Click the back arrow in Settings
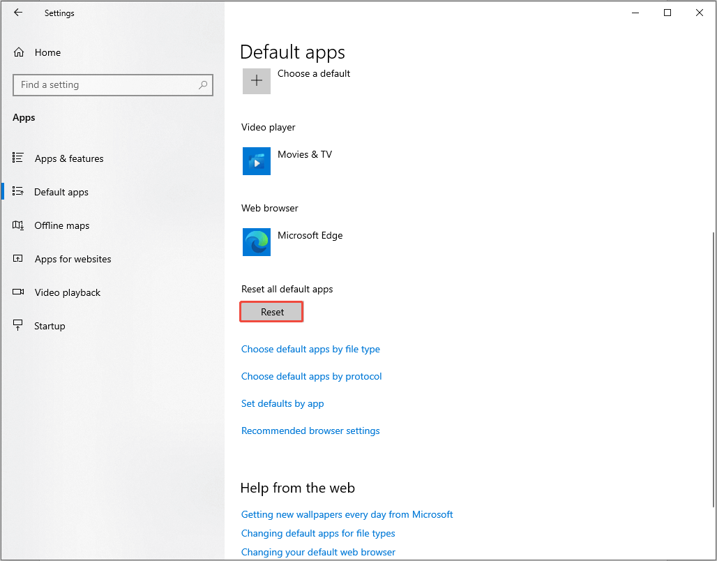The image size is (717, 561). (18, 13)
